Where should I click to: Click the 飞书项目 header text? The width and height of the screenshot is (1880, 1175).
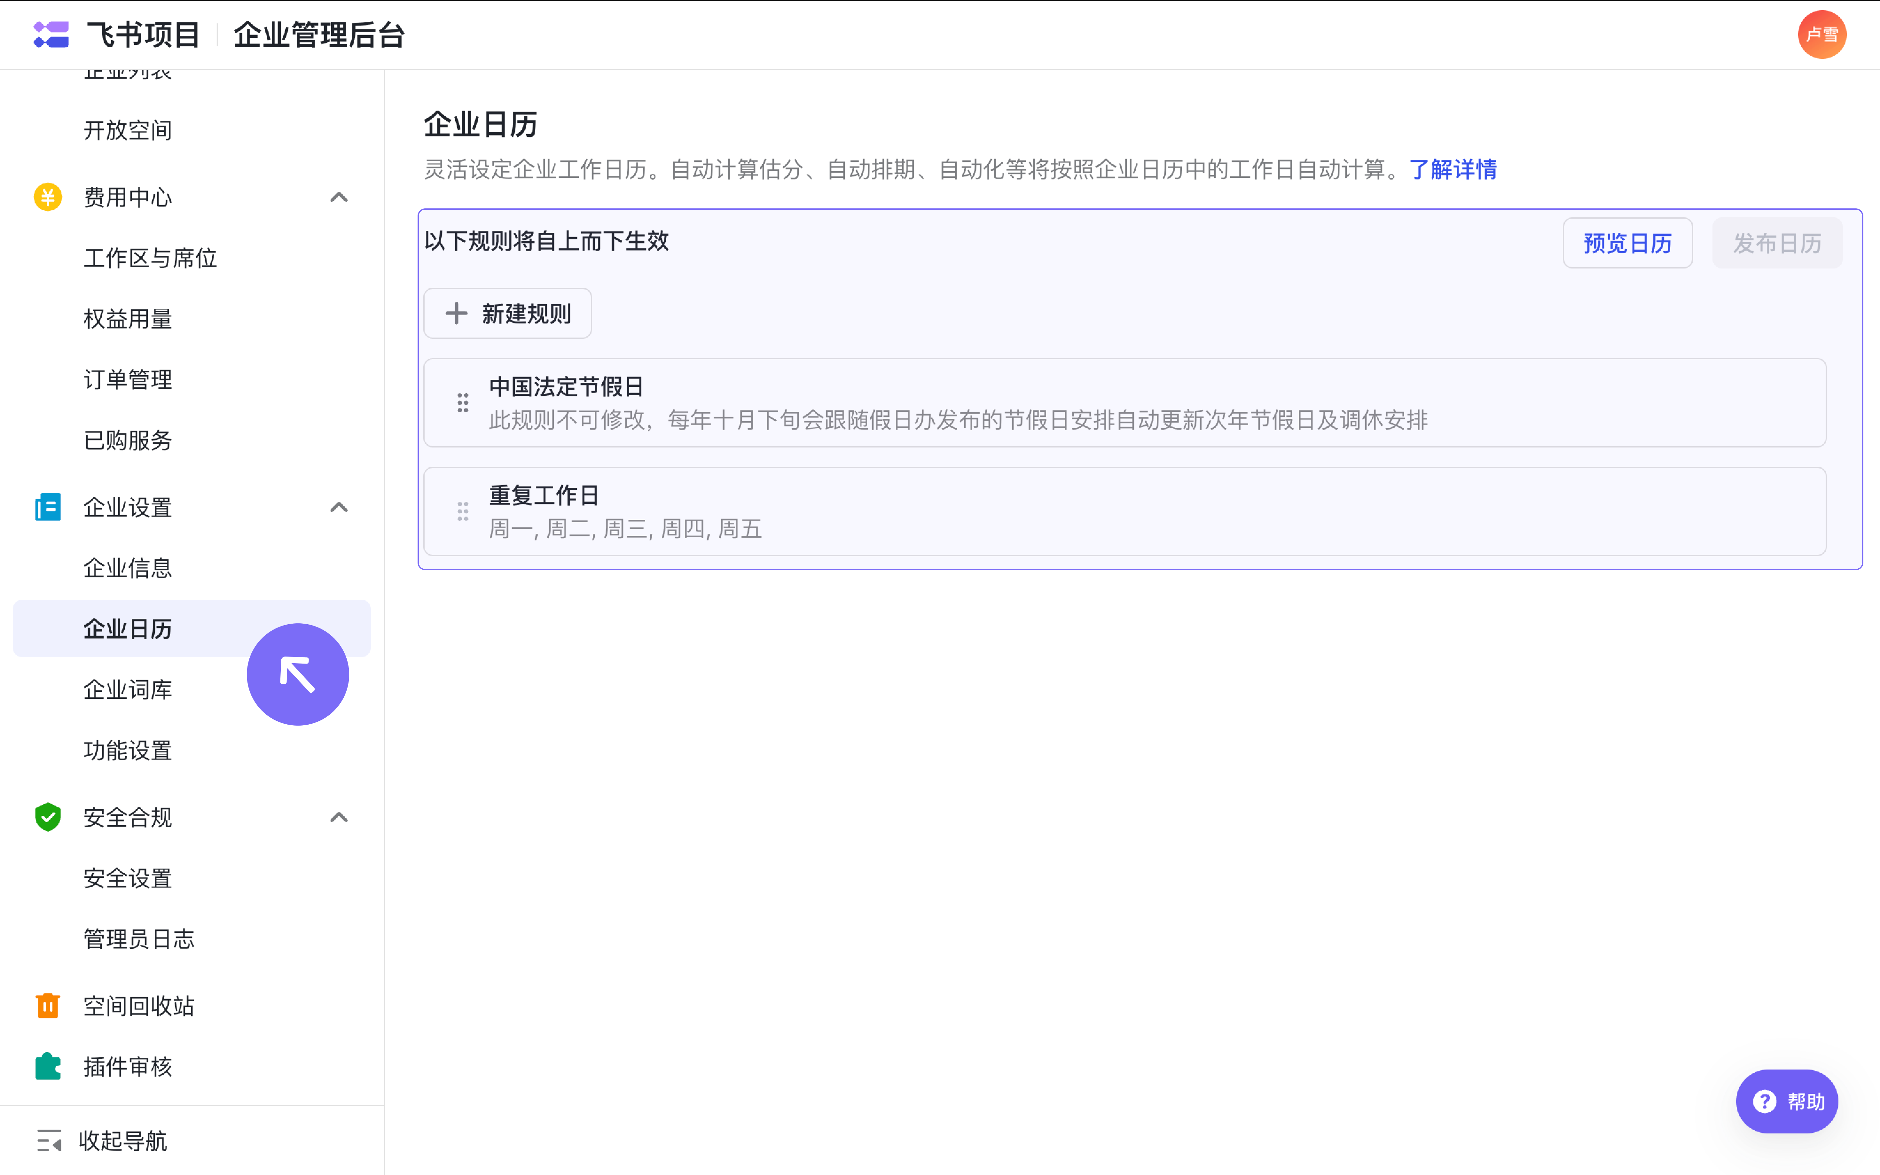pos(143,35)
